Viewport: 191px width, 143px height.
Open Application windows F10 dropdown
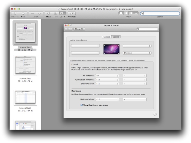107,80
